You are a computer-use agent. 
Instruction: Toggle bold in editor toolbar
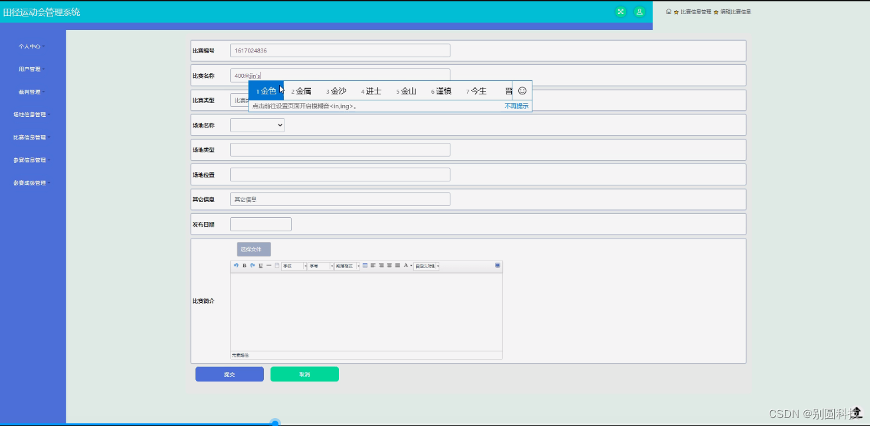(x=245, y=266)
